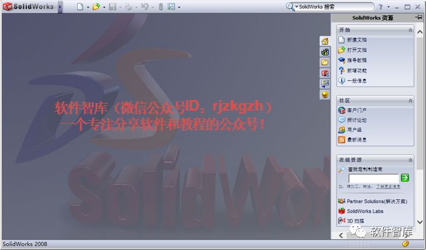Click the Rebuild traffic-light toolbar icon
The height and width of the screenshot is (250, 426).
tap(160, 7)
